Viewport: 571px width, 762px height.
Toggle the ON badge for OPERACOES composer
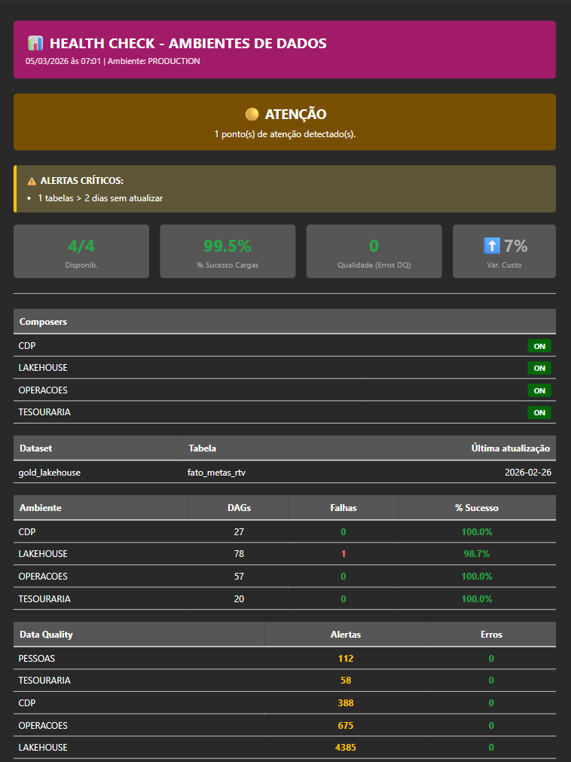tap(539, 390)
